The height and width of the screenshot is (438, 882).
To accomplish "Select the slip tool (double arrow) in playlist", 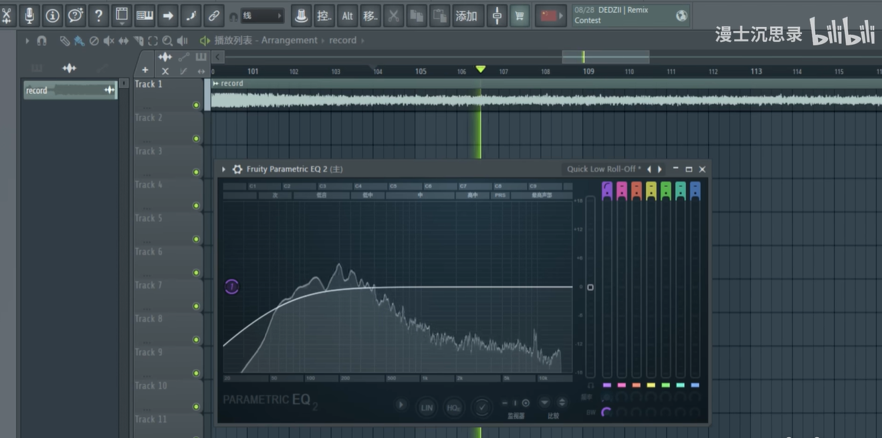I will [124, 41].
